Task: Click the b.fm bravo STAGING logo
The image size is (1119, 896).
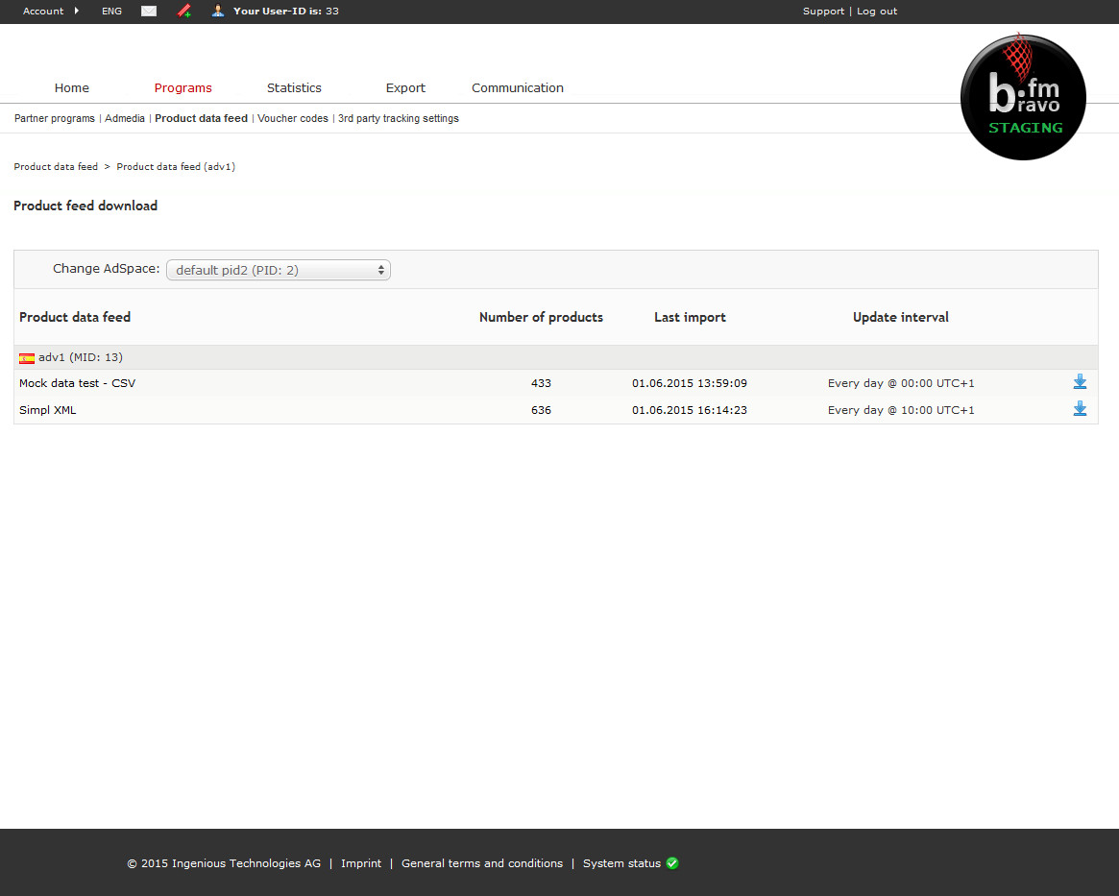Action: coord(1023,96)
